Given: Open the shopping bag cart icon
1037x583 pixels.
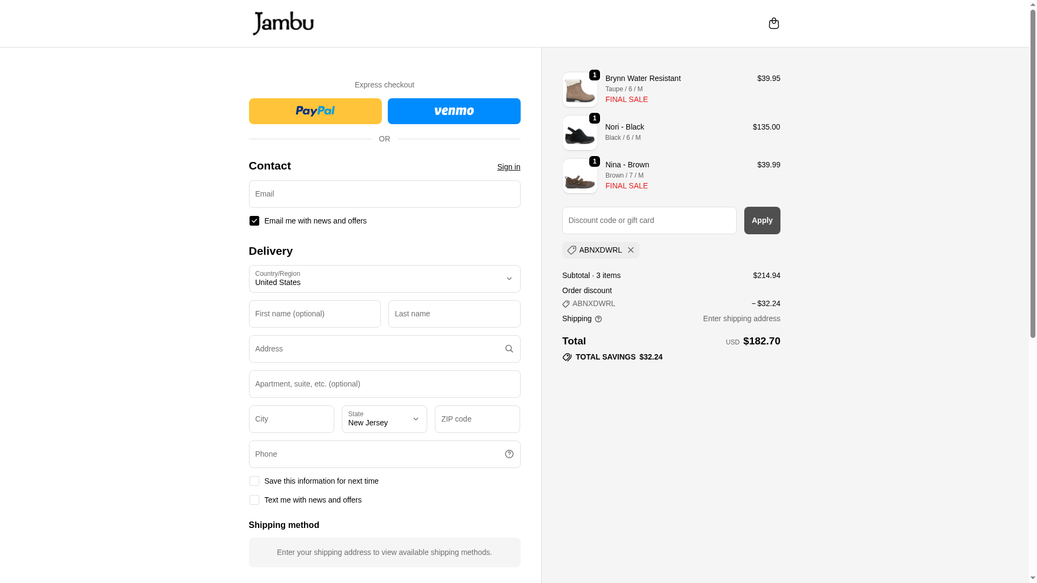Looking at the screenshot, I should point(773,23).
